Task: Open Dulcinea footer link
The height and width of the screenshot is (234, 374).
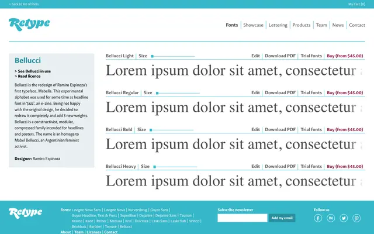Action: click(141, 221)
